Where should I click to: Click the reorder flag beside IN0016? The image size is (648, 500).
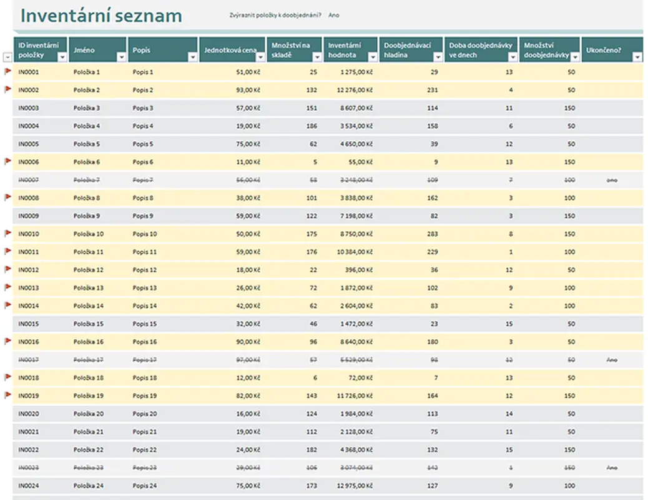(x=7, y=341)
